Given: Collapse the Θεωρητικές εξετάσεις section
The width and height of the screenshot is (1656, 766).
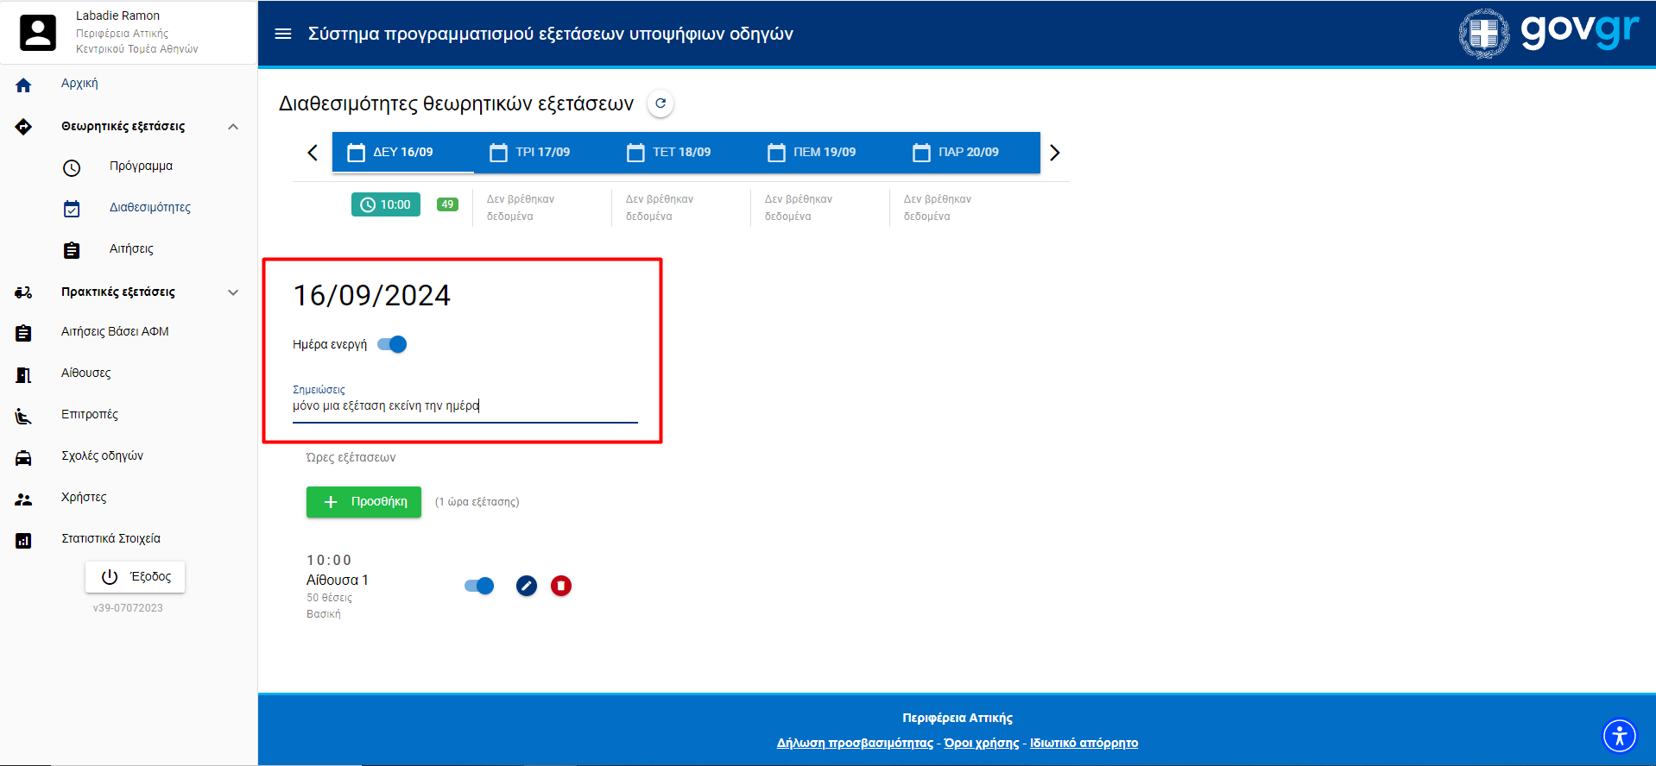Looking at the screenshot, I should click(x=233, y=127).
